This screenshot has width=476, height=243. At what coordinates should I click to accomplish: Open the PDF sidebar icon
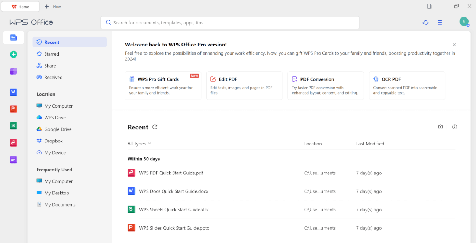(x=13, y=143)
